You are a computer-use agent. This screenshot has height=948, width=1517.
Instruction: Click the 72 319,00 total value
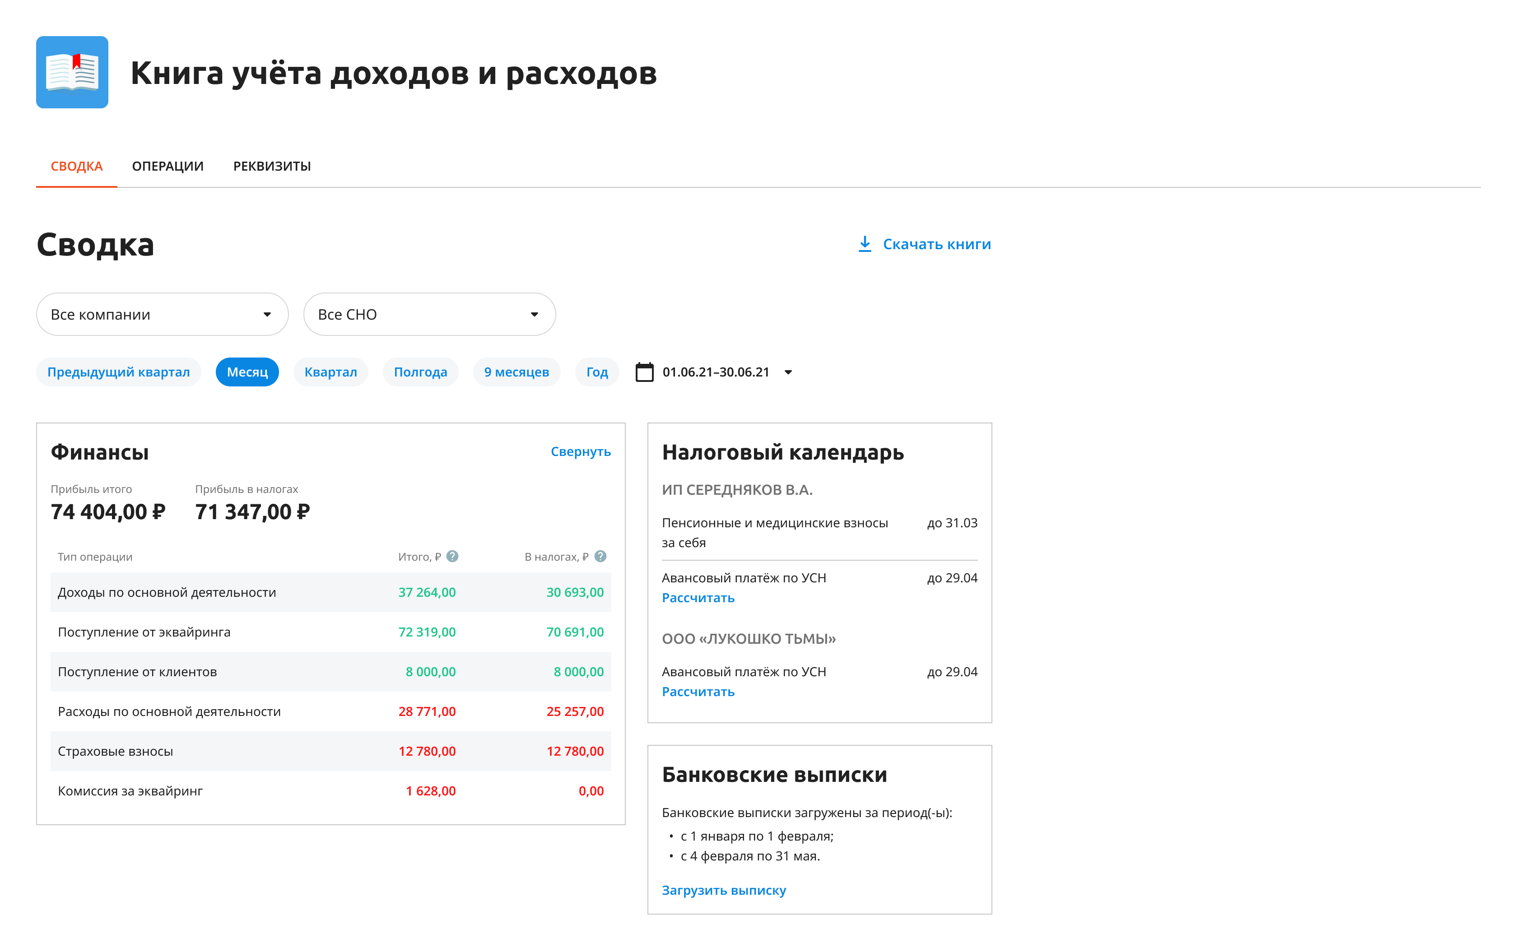pos(427,632)
